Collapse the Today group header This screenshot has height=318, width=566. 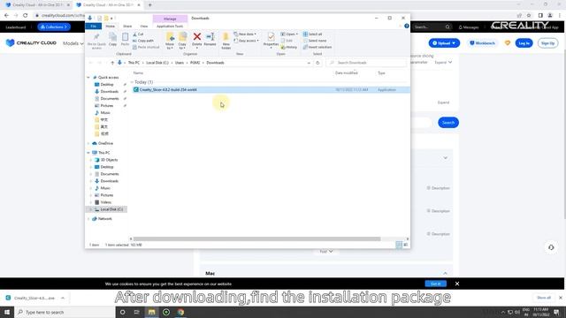(132, 82)
